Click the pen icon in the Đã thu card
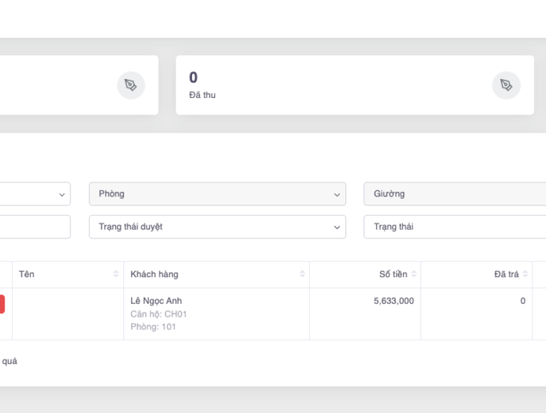Screen dimensions: 546x413 (506, 85)
